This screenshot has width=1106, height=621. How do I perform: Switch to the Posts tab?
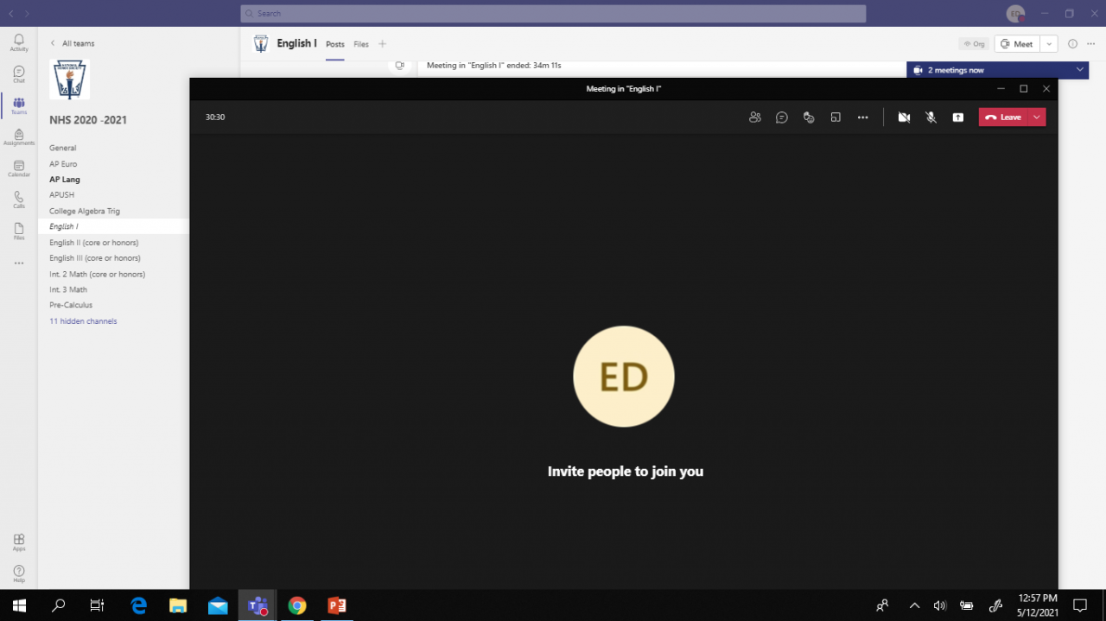[x=335, y=44]
